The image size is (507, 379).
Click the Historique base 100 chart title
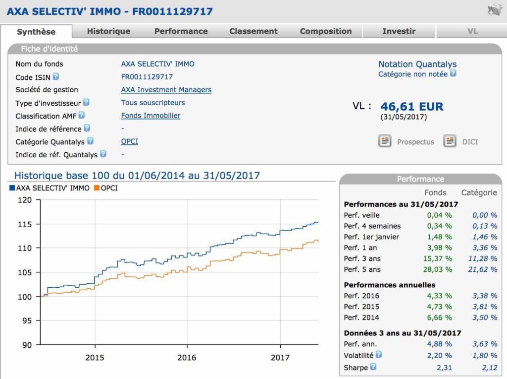pyautogui.click(x=137, y=175)
